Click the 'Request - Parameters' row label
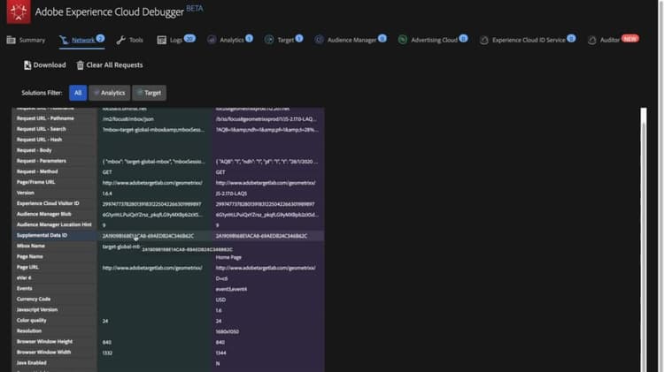 (x=42, y=161)
